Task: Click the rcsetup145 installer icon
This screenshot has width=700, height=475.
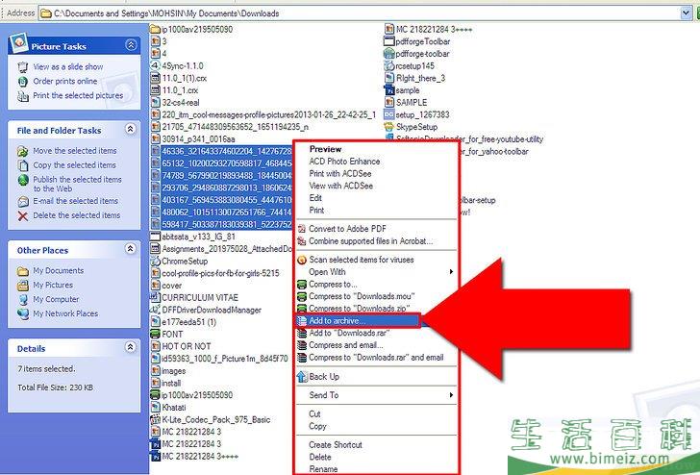Action: point(388,65)
